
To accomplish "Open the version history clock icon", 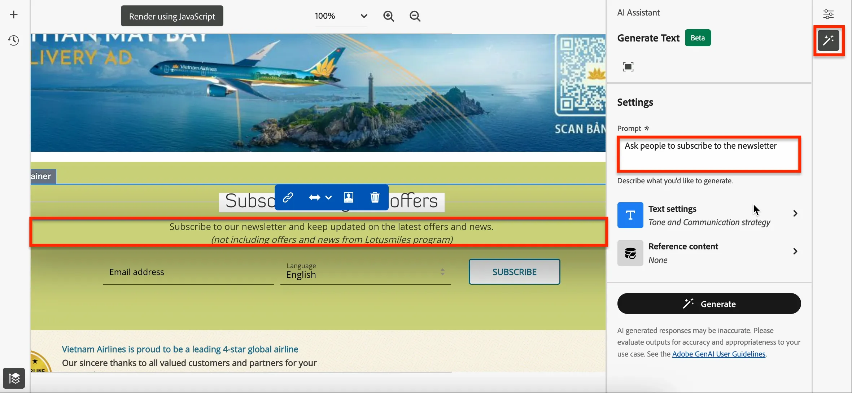I will coord(14,40).
